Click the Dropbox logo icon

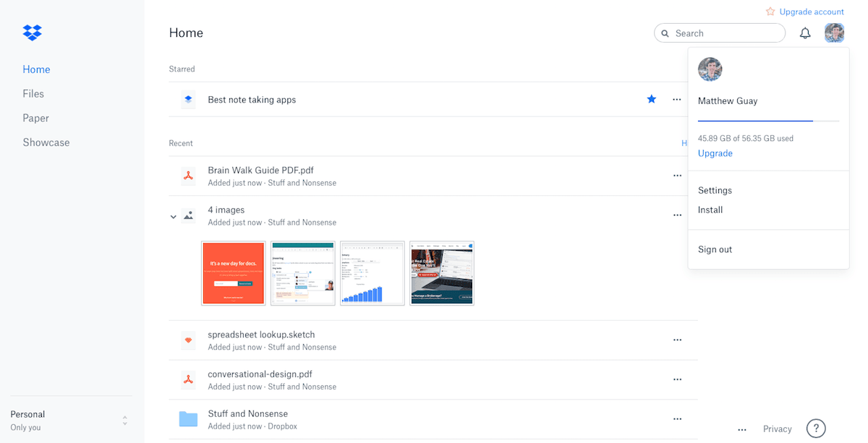tap(33, 33)
